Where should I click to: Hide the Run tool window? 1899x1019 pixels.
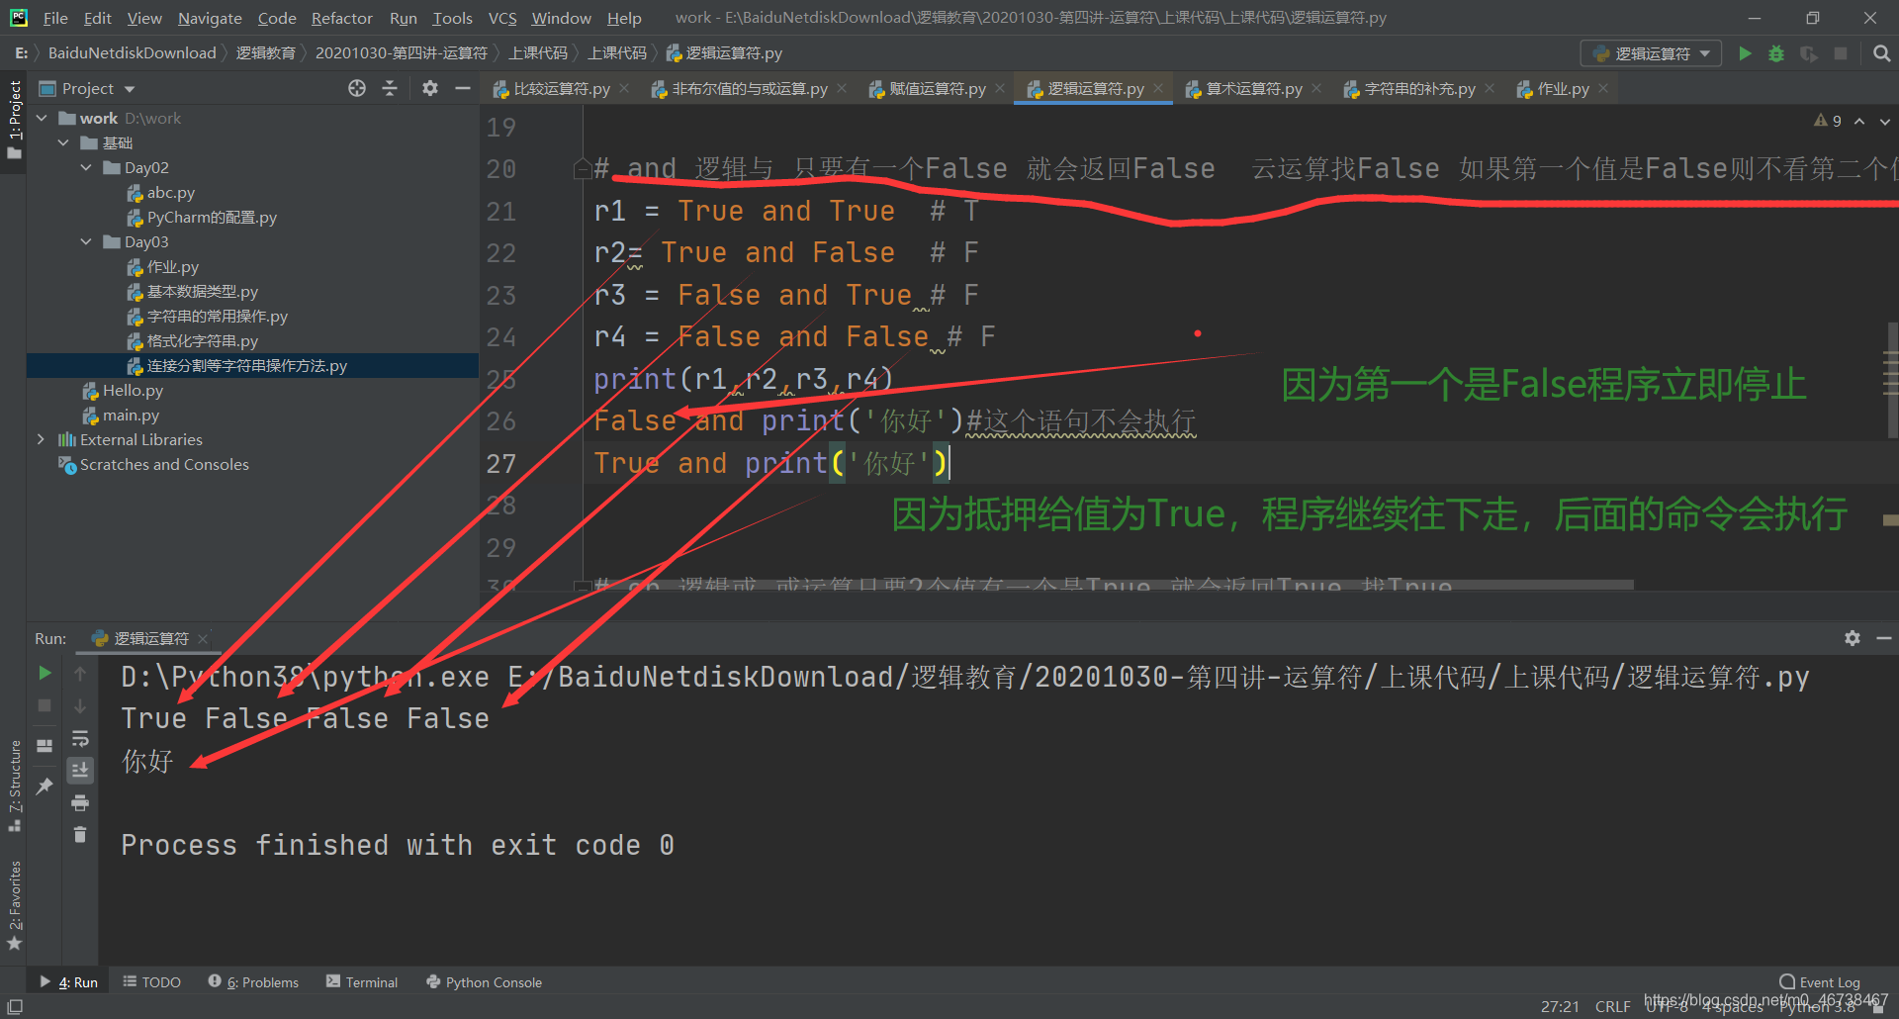click(x=1884, y=638)
